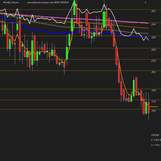Image resolution: width=161 pixels, height=161 pixels.
Task: Click the 201 price axis label
Action: [153, 72]
